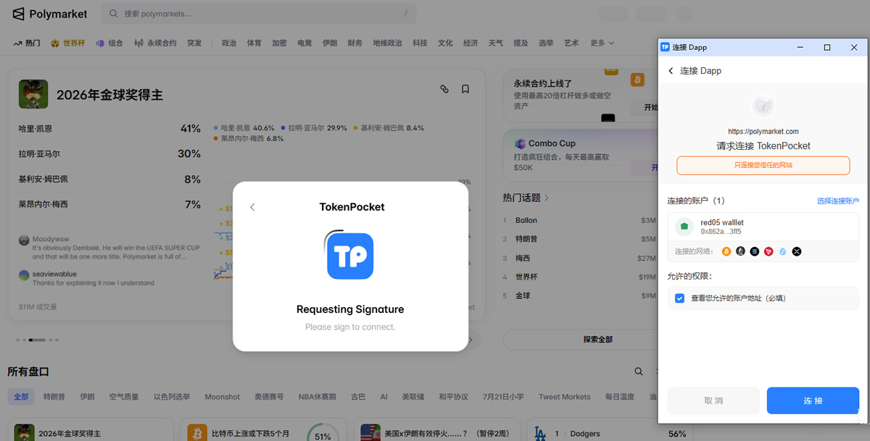Select the 突发 category
The image size is (870, 441).
[194, 43]
